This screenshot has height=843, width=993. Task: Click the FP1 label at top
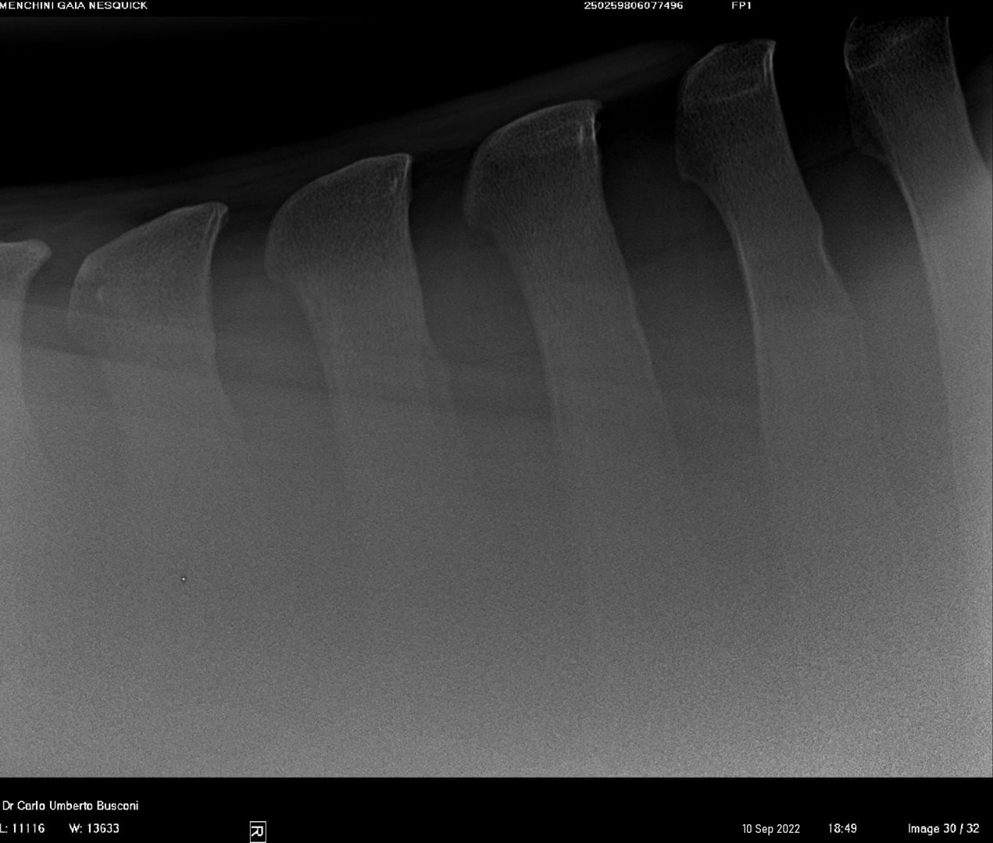[741, 5]
